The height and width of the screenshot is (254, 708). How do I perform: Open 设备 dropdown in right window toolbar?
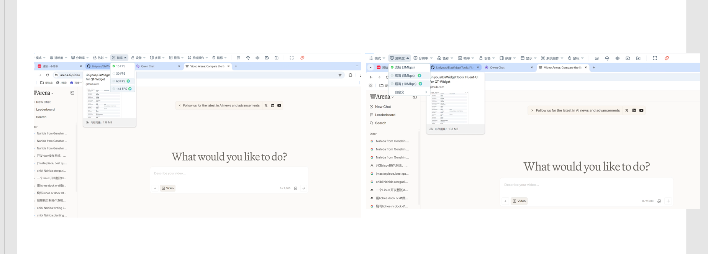coord(487,58)
